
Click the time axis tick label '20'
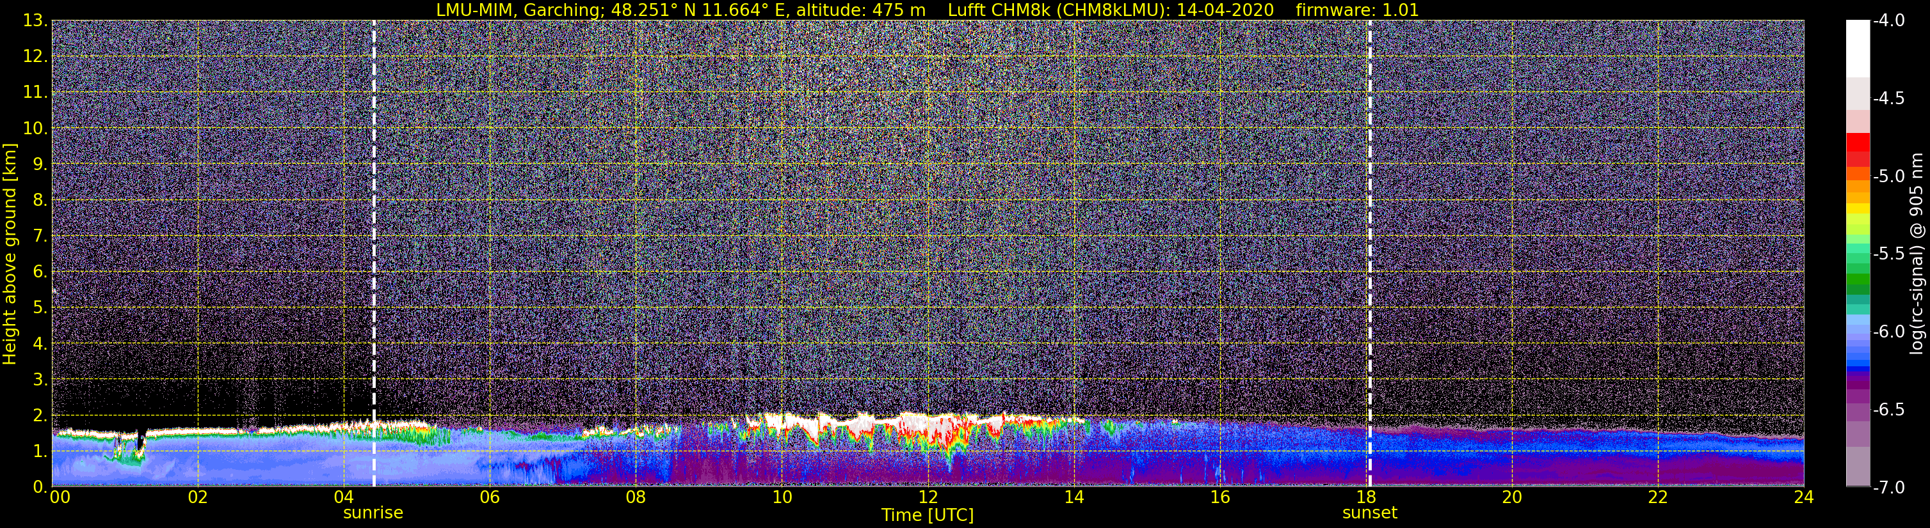pos(1513,497)
